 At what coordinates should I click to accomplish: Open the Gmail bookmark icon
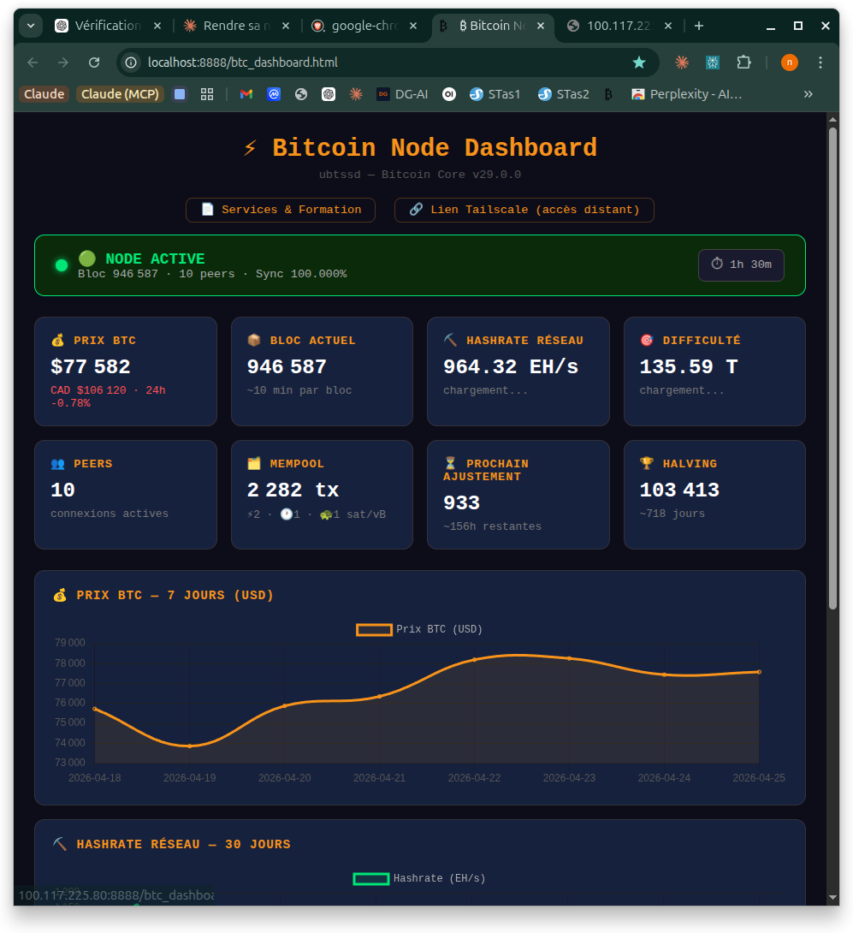tap(246, 94)
